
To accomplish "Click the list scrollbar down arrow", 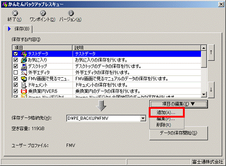I will (x=203, y=95).
